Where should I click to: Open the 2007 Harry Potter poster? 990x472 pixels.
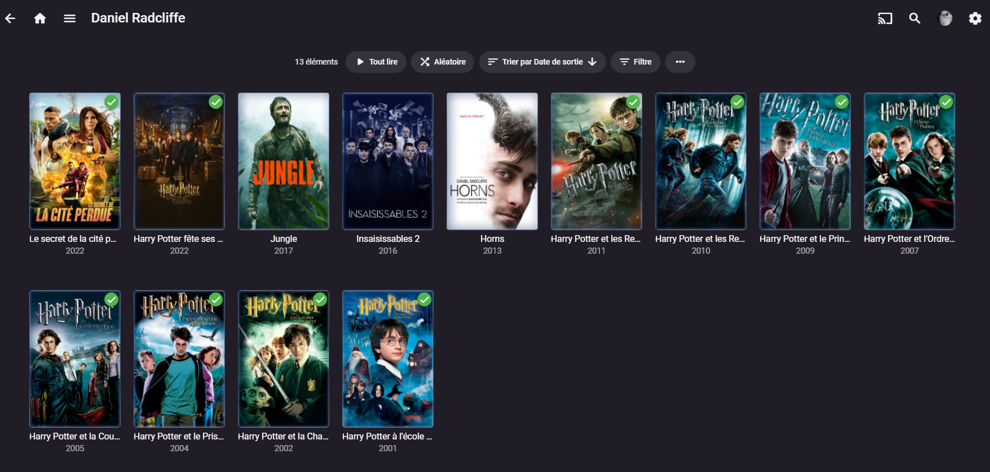pos(910,161)
